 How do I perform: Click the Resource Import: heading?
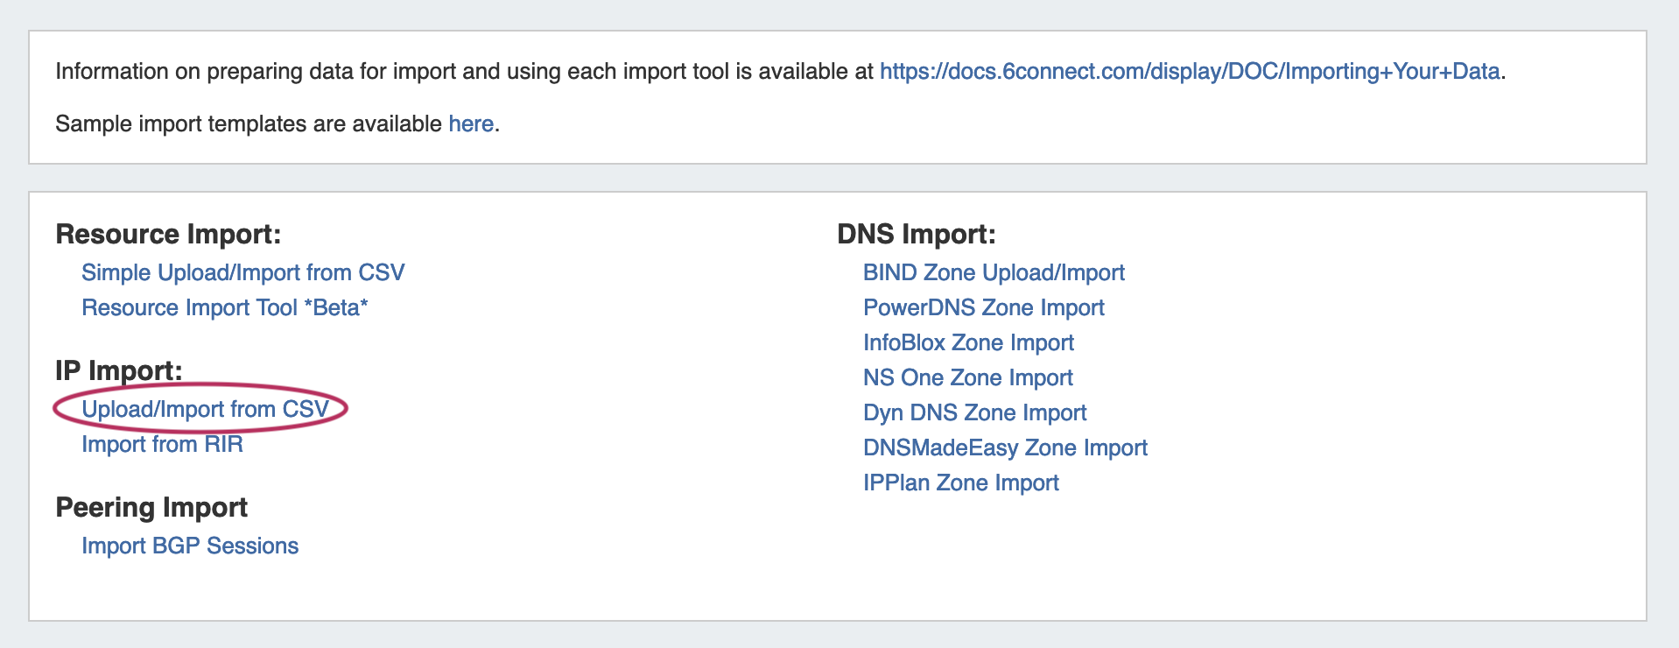[168, 235]
